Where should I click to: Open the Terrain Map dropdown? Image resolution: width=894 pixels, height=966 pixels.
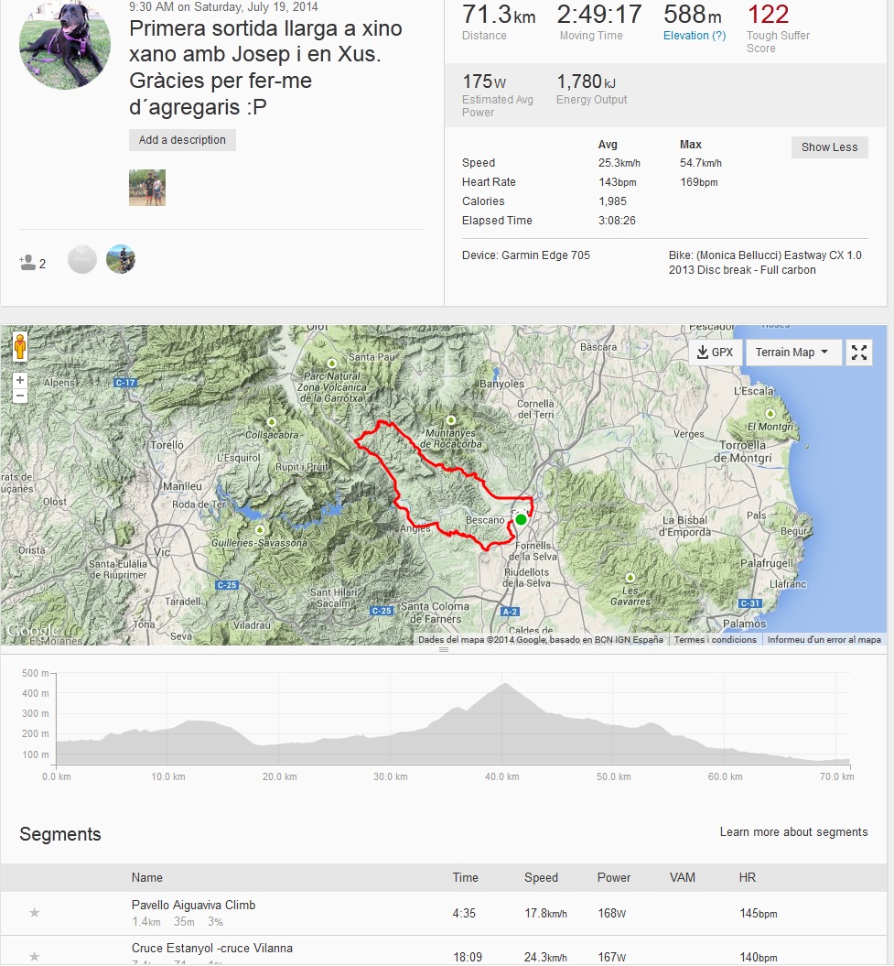tap(792, 353)
